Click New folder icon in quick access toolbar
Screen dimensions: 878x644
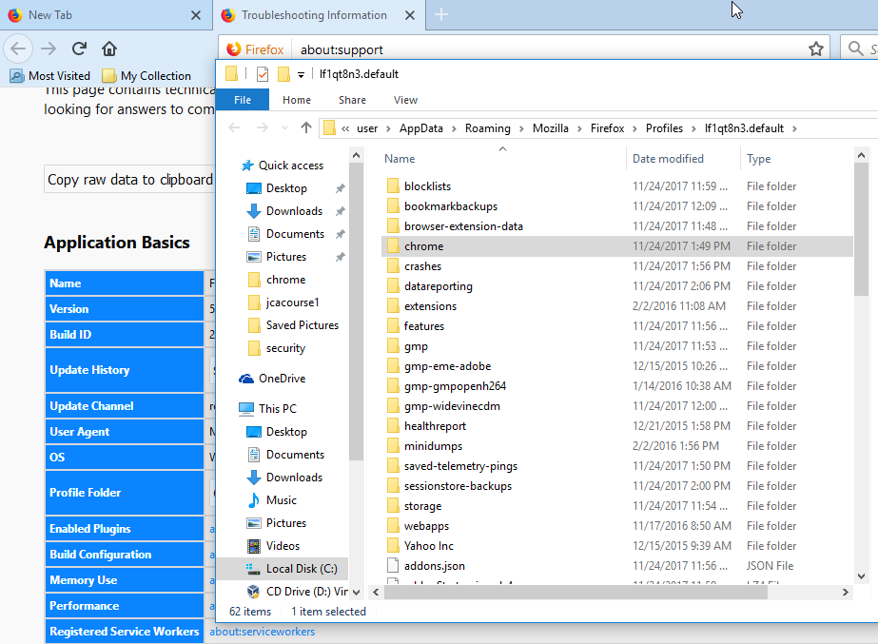(283, 74)
